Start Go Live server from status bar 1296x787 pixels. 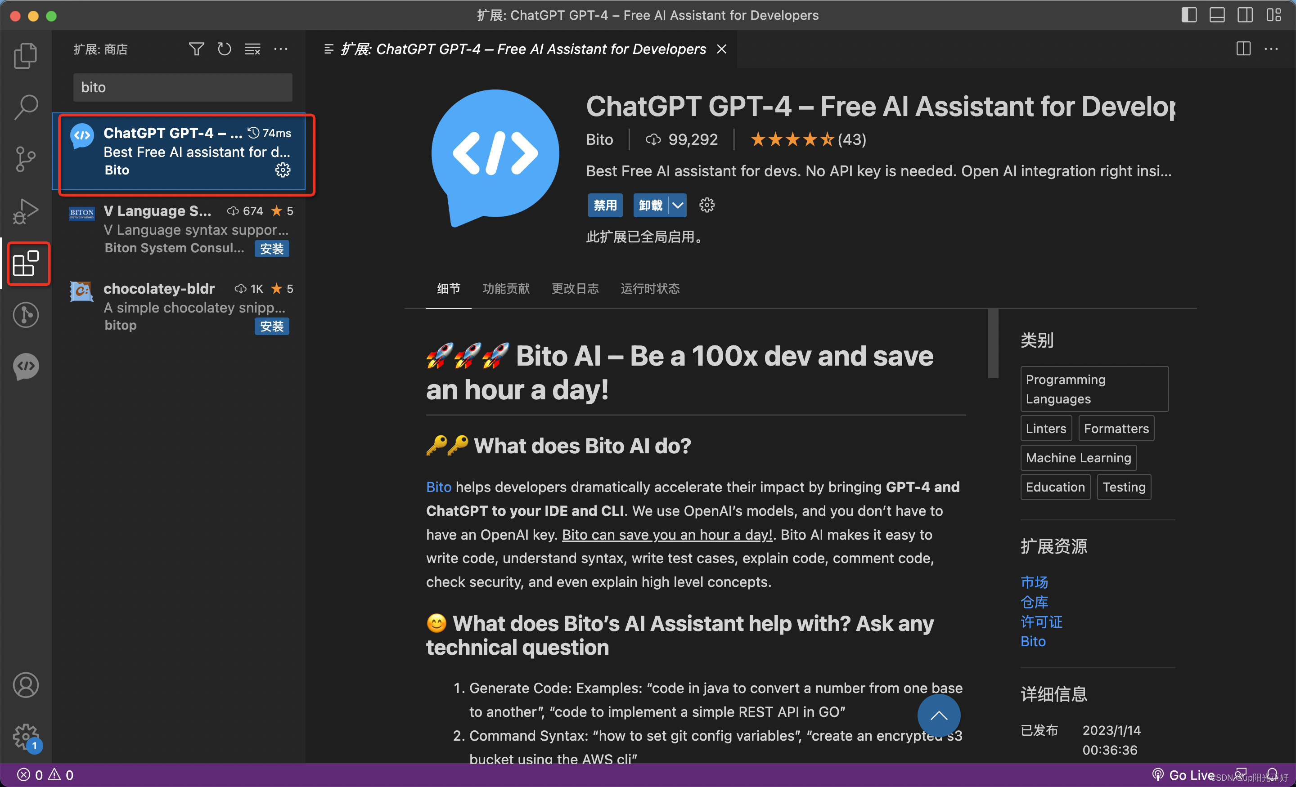(x=1183, y=775)
